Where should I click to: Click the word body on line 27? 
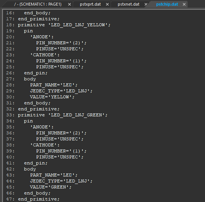coord(30,79)
